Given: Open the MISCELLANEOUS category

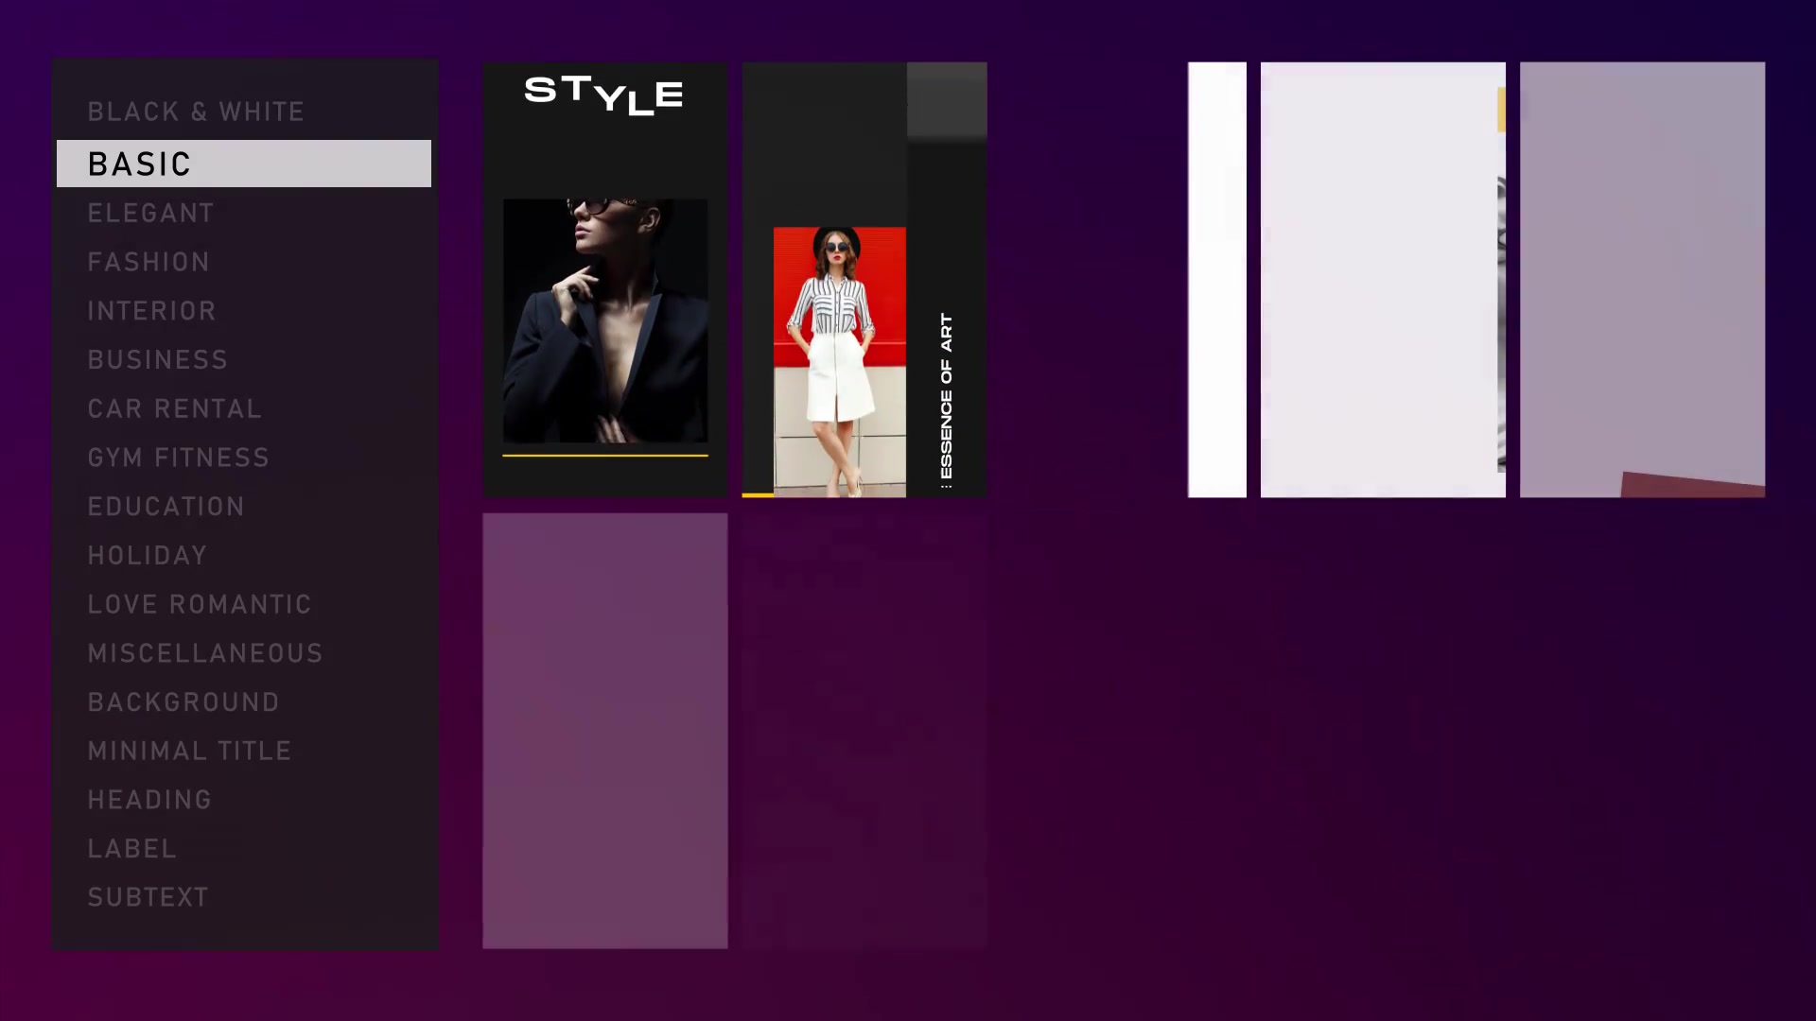Looking at the screenshot, I should 204,653.
